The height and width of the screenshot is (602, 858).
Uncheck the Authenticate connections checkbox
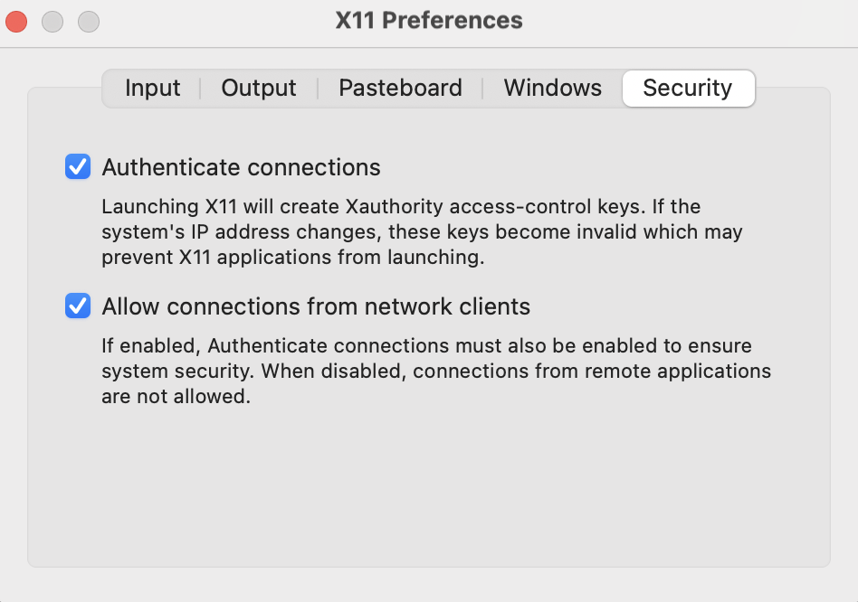pos(78,167)
